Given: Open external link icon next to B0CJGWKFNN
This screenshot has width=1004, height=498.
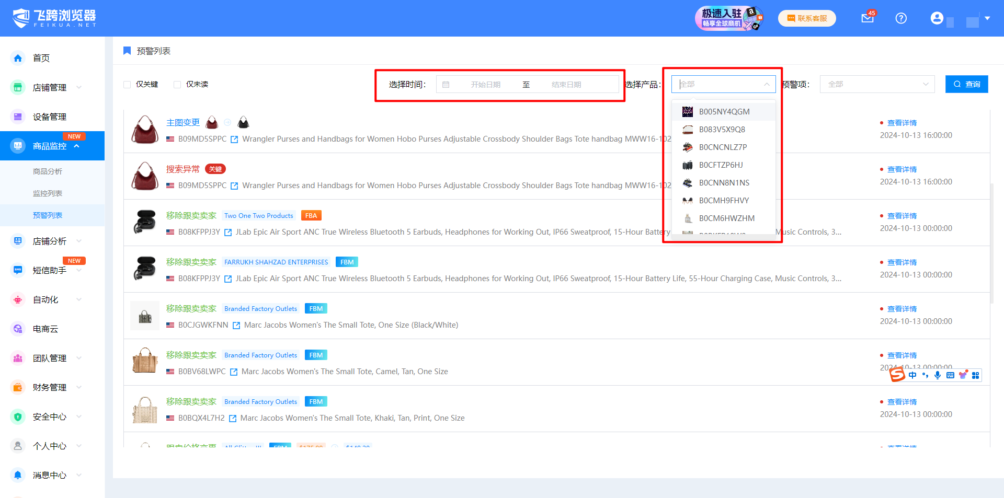Looking at the screenshot, I should click(x=236, y=325).
